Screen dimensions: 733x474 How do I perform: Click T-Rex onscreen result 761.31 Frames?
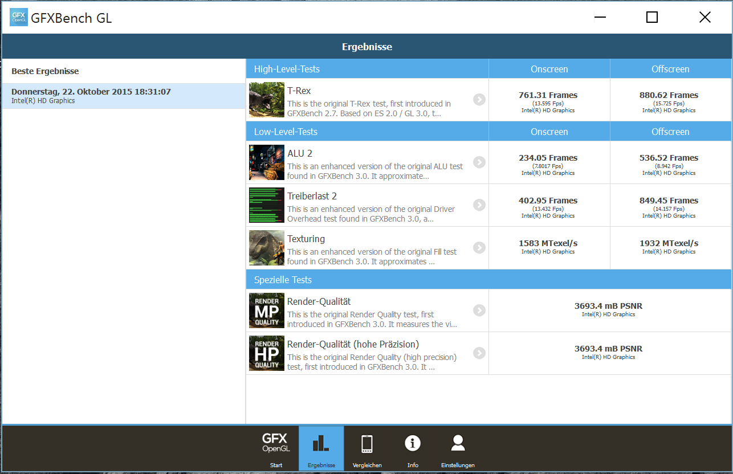(x=548, y=95)
